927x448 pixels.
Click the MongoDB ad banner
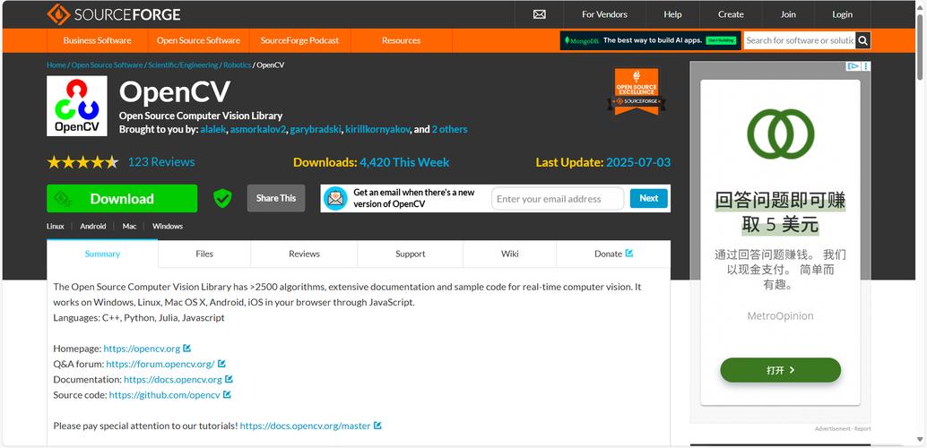pos(650,41)
